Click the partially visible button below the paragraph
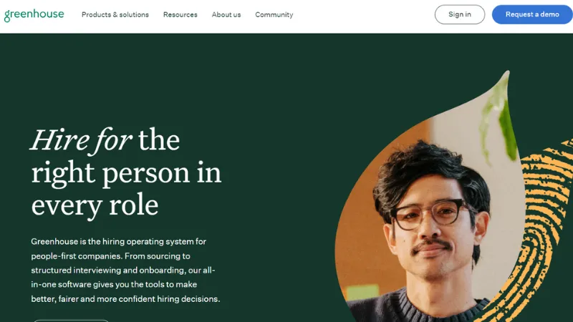This screenshot has width=573, height=322. click(71, 321)
